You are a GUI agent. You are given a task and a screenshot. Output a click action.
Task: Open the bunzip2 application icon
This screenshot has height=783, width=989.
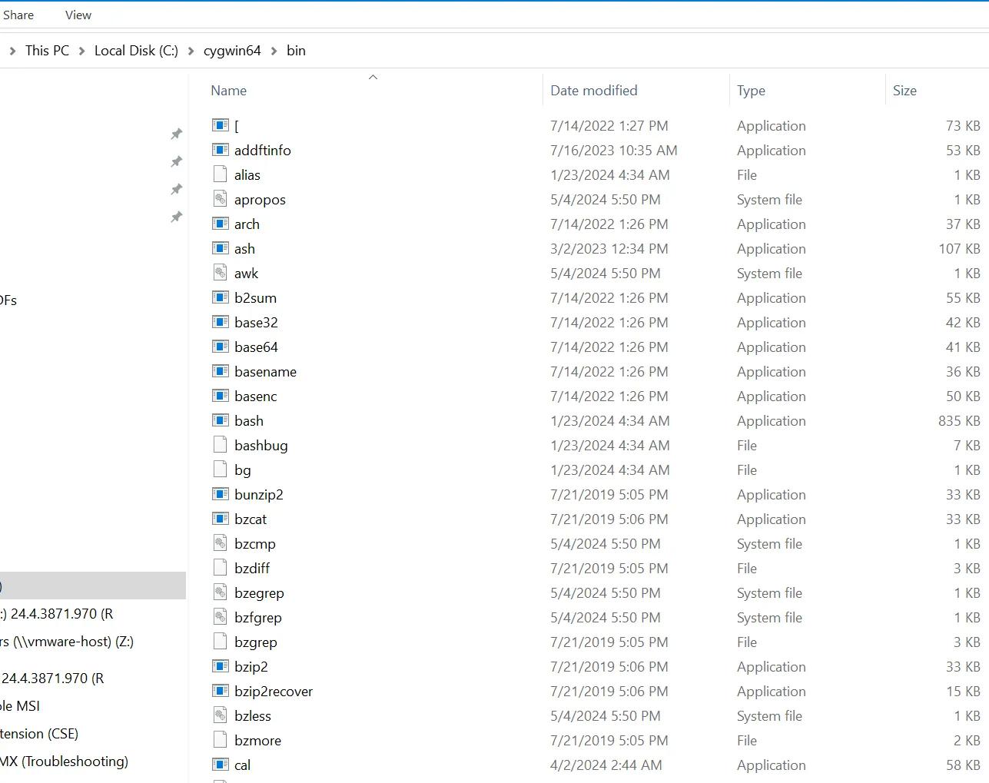221,494
